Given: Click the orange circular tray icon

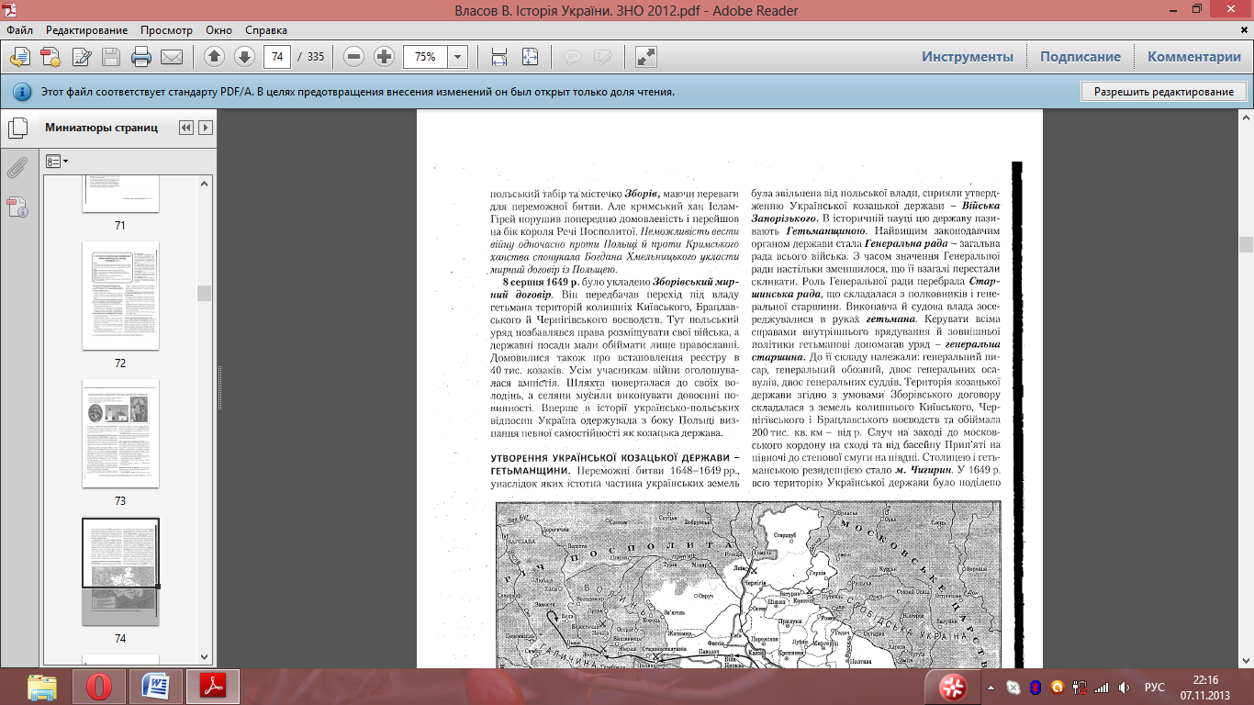Looking at the screenshot, I should (1057, 687).
